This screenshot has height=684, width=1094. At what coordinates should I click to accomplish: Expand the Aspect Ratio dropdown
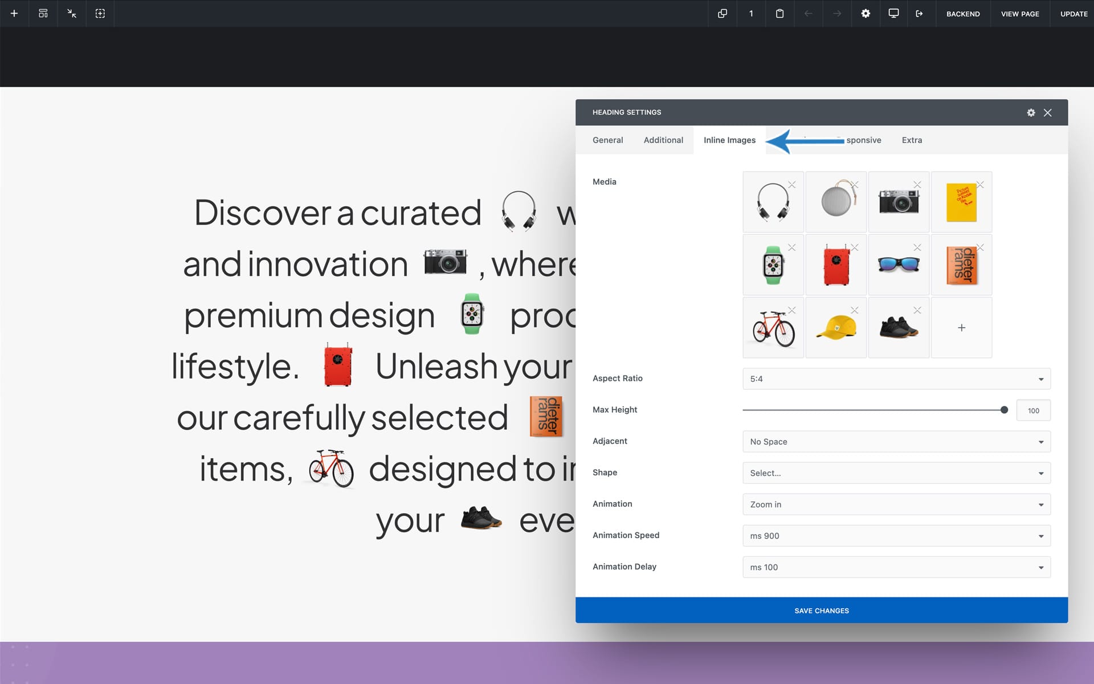(x=896, y=379)
